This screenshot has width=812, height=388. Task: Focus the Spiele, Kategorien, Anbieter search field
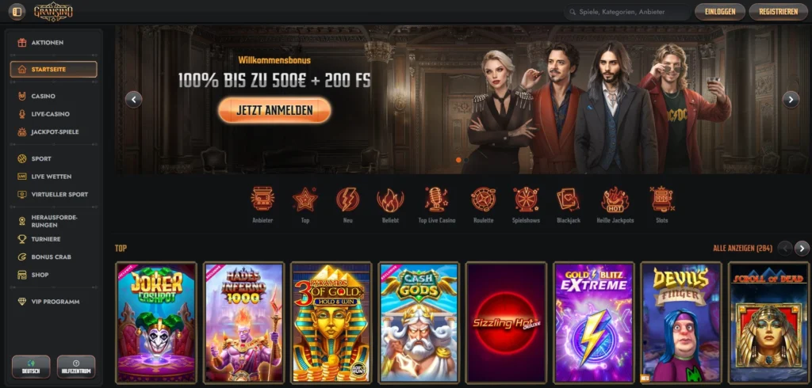coord(627,11)
